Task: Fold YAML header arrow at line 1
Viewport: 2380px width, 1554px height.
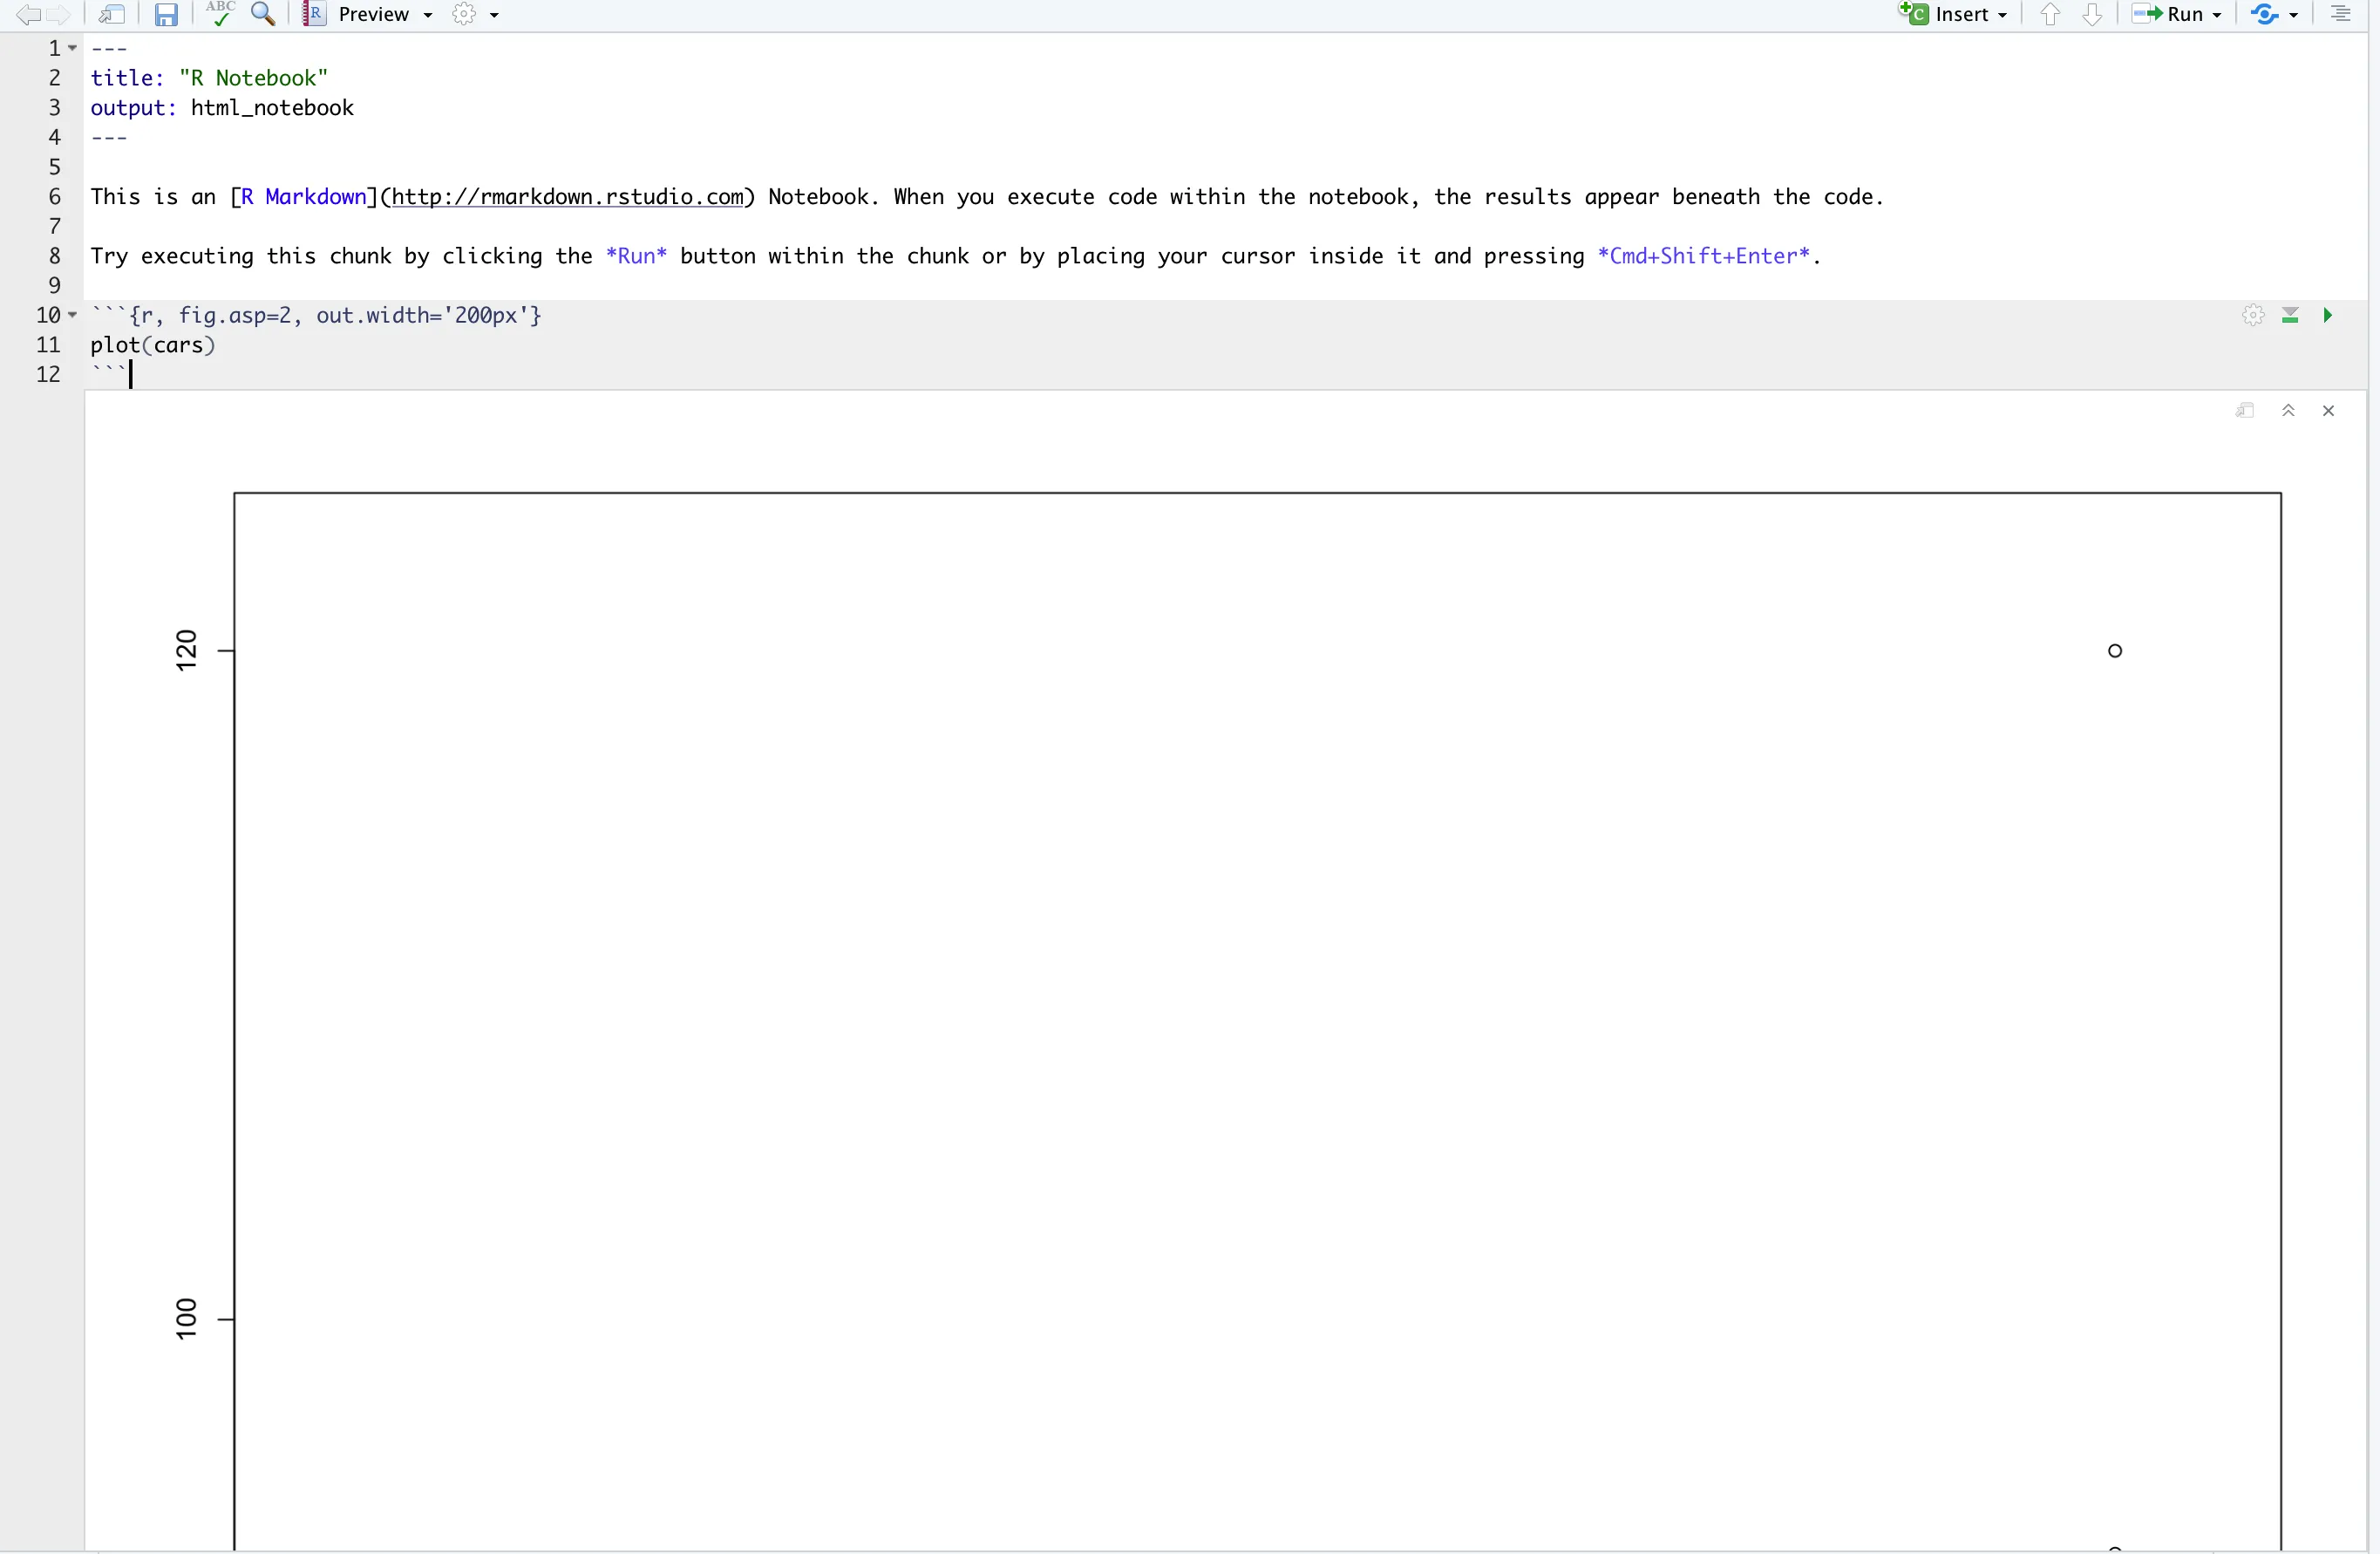Action: (72, 48)
